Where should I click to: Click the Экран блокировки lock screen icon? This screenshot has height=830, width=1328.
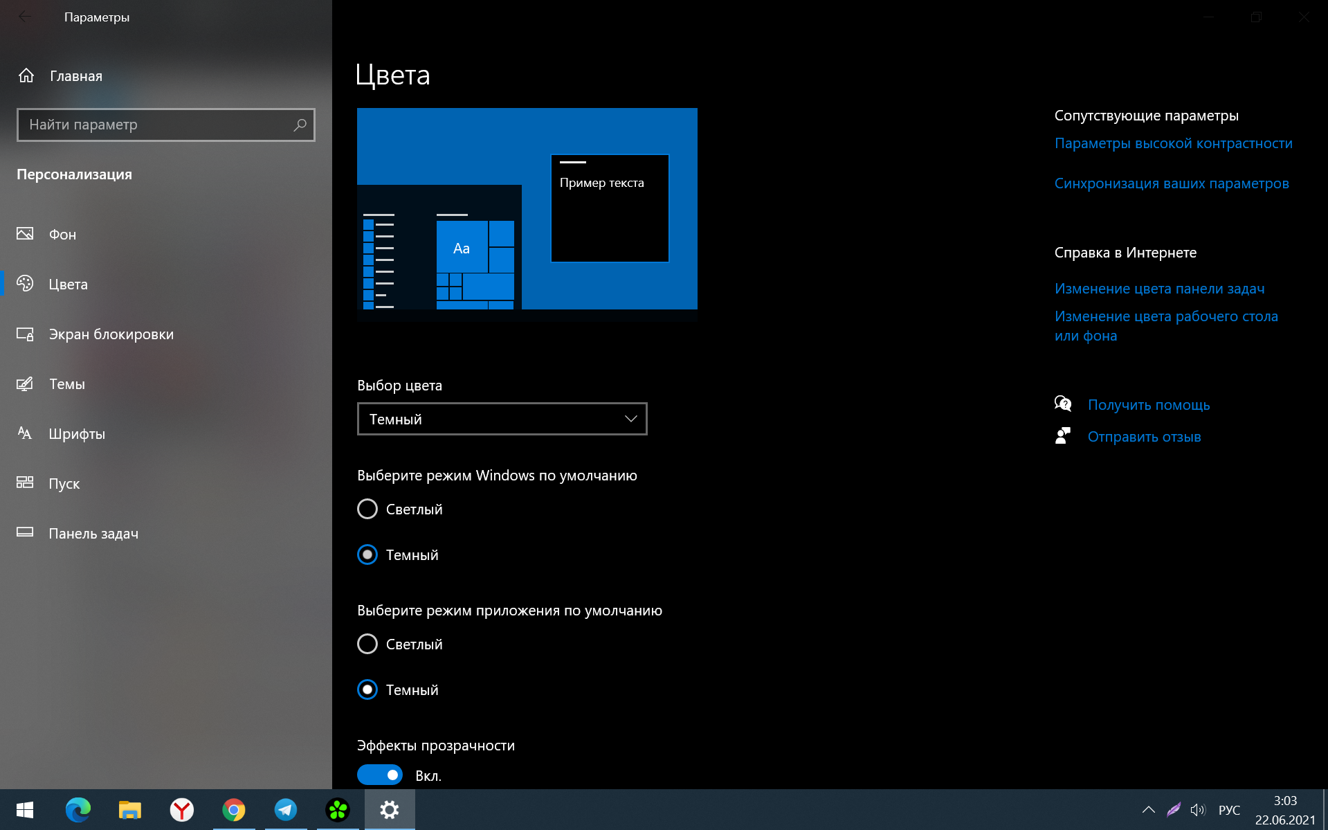point(25,334)
